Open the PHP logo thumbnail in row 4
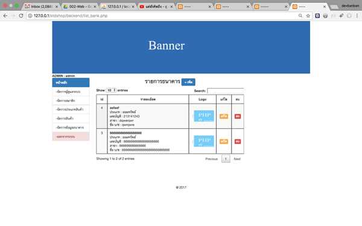The height and width of the screenshot is (226, 362). [204, 116]
